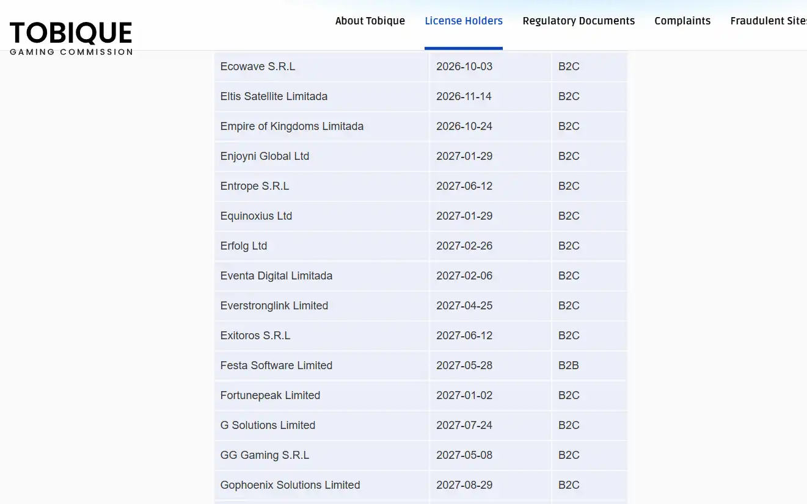807x504 pixels.
Task: Select the date 2027-02-06
Action: [x=464, y=276]
